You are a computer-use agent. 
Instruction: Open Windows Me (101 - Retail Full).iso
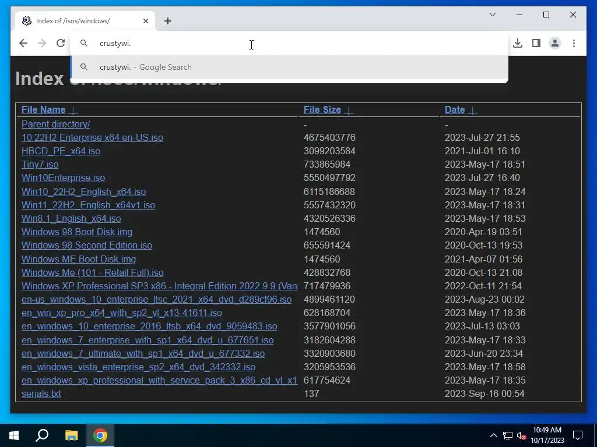pos(93,272)
